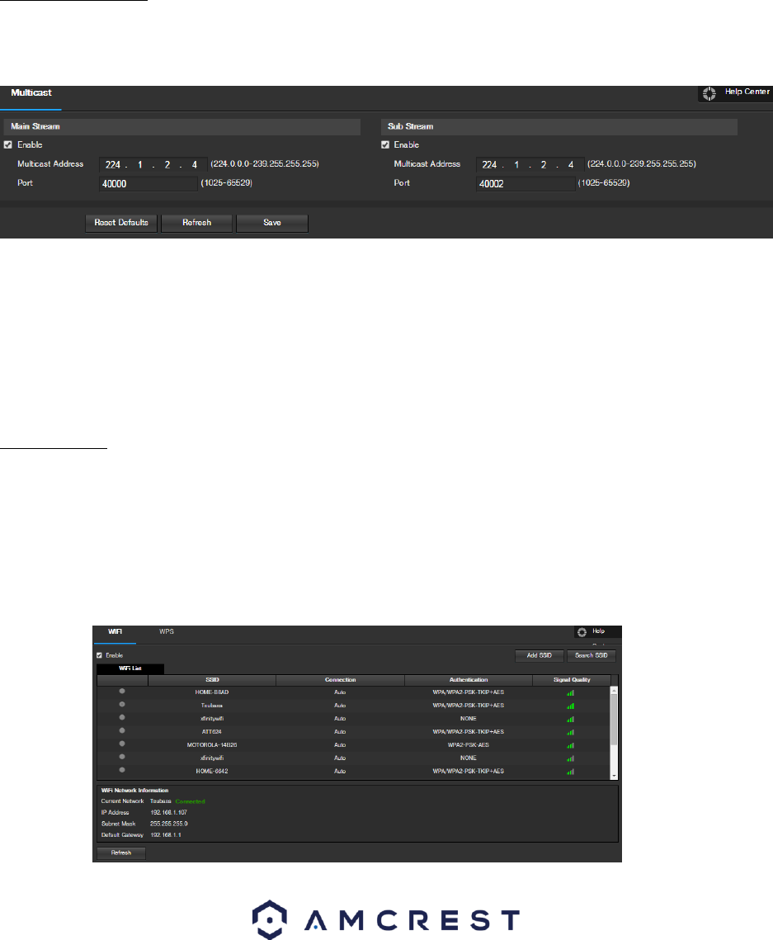Select the HOME-B8AD network status dot
This screenshot has height=940, width=773.
pos(122,692)
